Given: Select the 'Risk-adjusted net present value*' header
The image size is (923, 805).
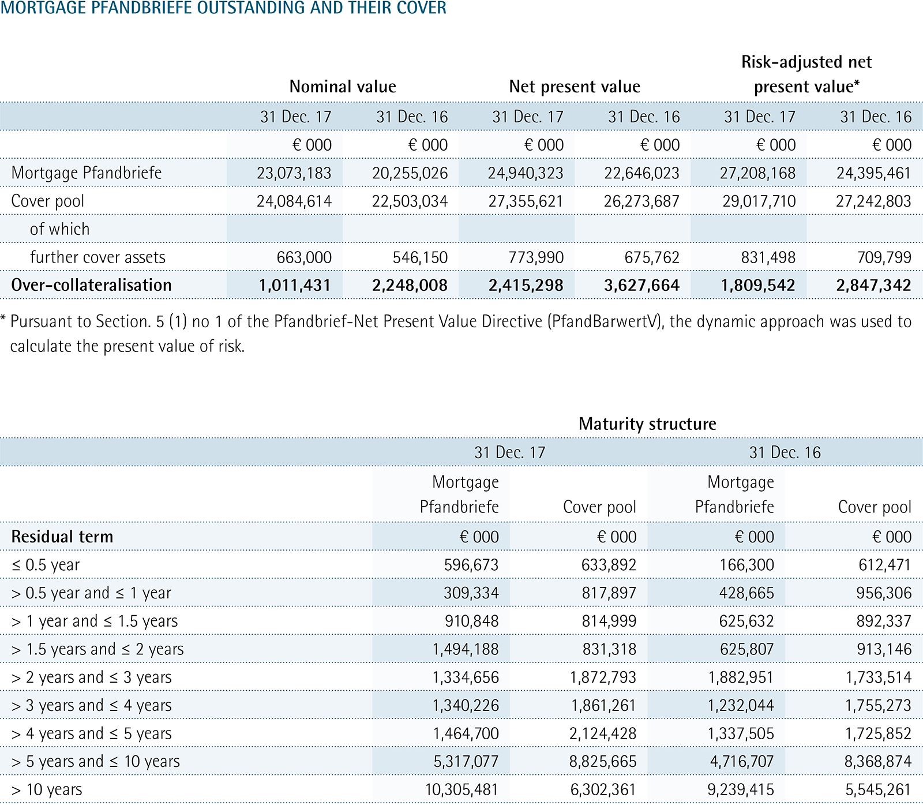Looking at the screenshot, I should click(x=806, y=74).
